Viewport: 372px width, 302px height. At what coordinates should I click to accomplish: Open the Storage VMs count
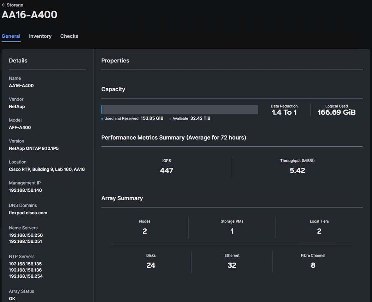tap(232, 231)
